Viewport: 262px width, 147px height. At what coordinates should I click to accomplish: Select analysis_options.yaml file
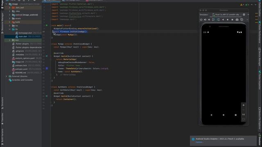tap(25, 58)
